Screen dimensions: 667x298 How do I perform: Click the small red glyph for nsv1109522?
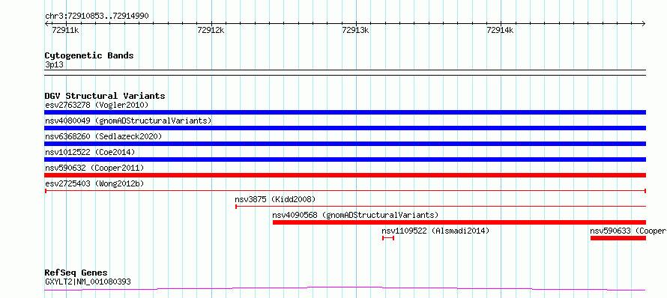(388, 238)
